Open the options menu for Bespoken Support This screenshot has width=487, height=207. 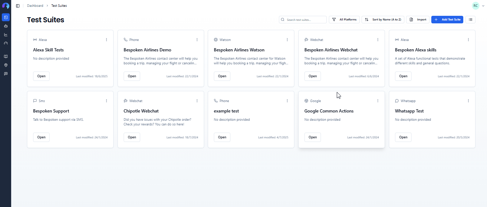tap(106, 101)
